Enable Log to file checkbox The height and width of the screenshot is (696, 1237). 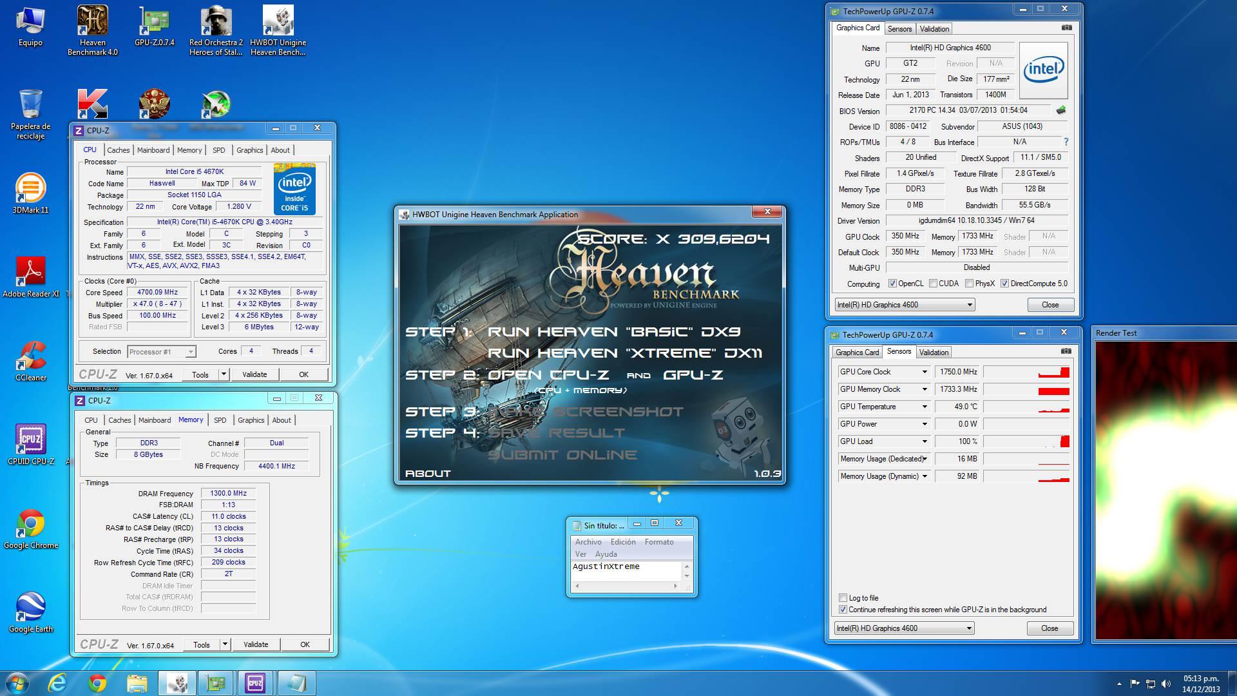(x=843, y=598)
